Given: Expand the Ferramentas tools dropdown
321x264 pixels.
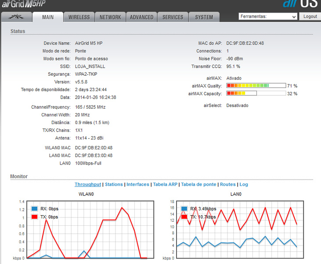Looking at the screenshot, I should click(268, 16).
